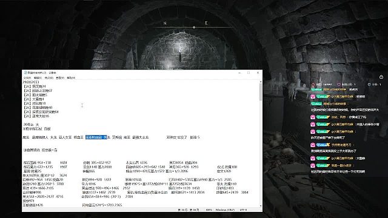Image resolution: width=388 pixels, height=218 pixels.
Task: Open the 编辑(E) menu in Notepad
Action: coord(38,78)
